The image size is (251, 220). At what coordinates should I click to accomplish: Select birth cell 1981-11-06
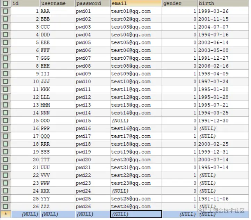[223, 199]
